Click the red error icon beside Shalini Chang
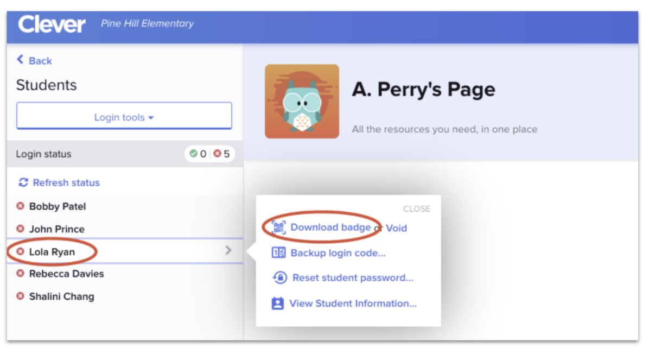The width and height of the screenshot is (649, 354). [x=22, y=296]
